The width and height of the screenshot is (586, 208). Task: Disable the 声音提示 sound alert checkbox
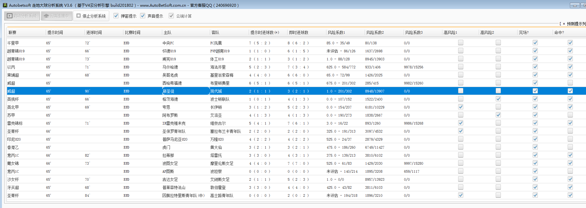click(143, 16)
